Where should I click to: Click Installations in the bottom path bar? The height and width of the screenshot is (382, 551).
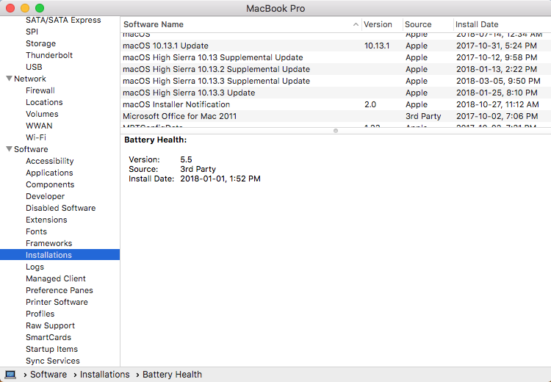pos(105,375)
